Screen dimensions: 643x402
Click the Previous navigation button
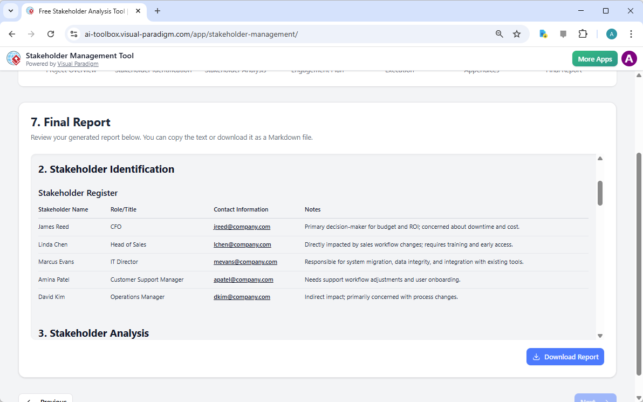pos(45,399)
